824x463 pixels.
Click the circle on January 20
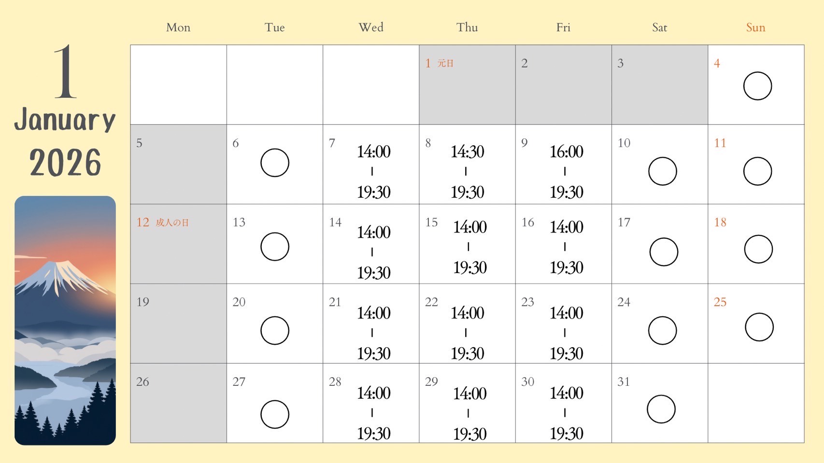tap(275, 330)
